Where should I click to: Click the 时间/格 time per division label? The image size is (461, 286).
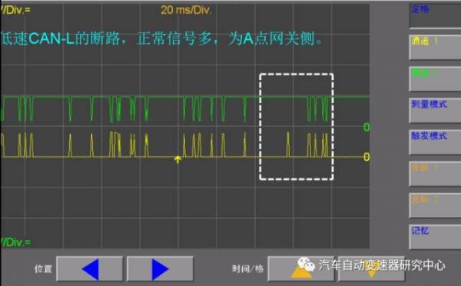[247, 269]
